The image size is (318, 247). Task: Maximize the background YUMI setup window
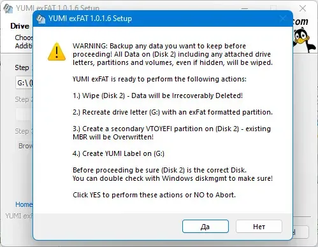(273, 8)
